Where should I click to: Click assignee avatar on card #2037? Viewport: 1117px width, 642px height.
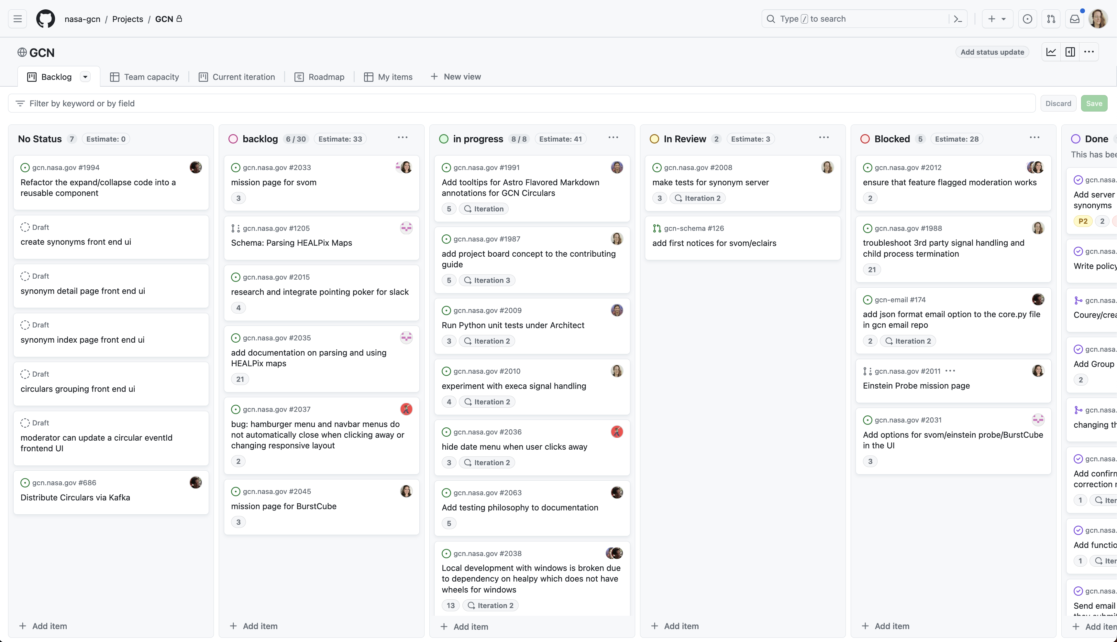coord(406,409)
